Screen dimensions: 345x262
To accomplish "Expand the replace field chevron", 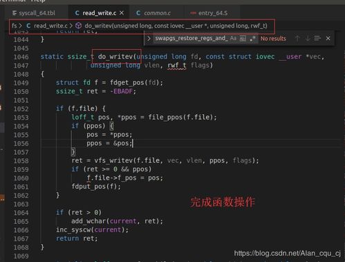I will tap(149, 38).
